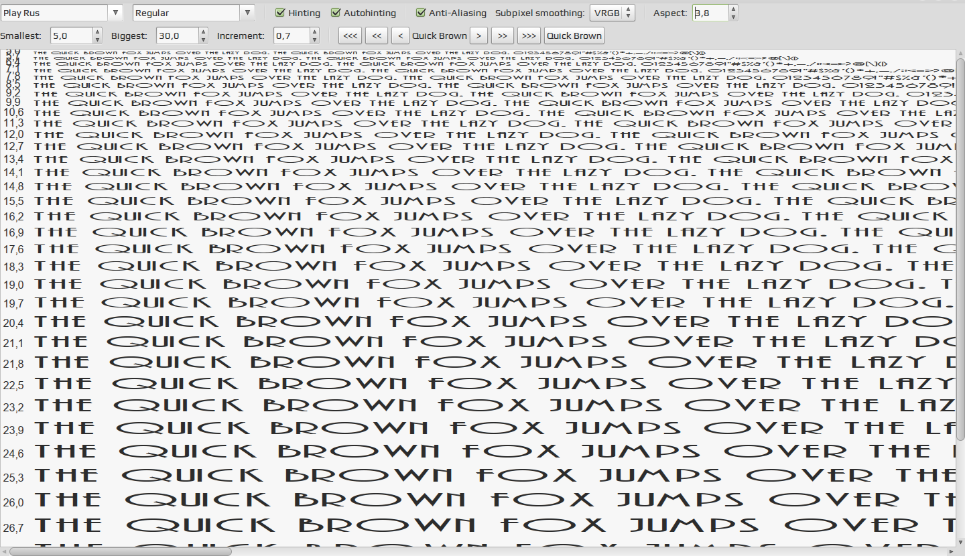Step the Increment value down
The height and width of the screenshot is (556, 965).
(x=316, y=40)
